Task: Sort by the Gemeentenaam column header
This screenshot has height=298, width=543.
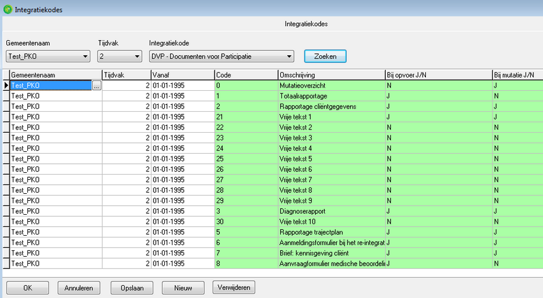Action: [56, 75]
